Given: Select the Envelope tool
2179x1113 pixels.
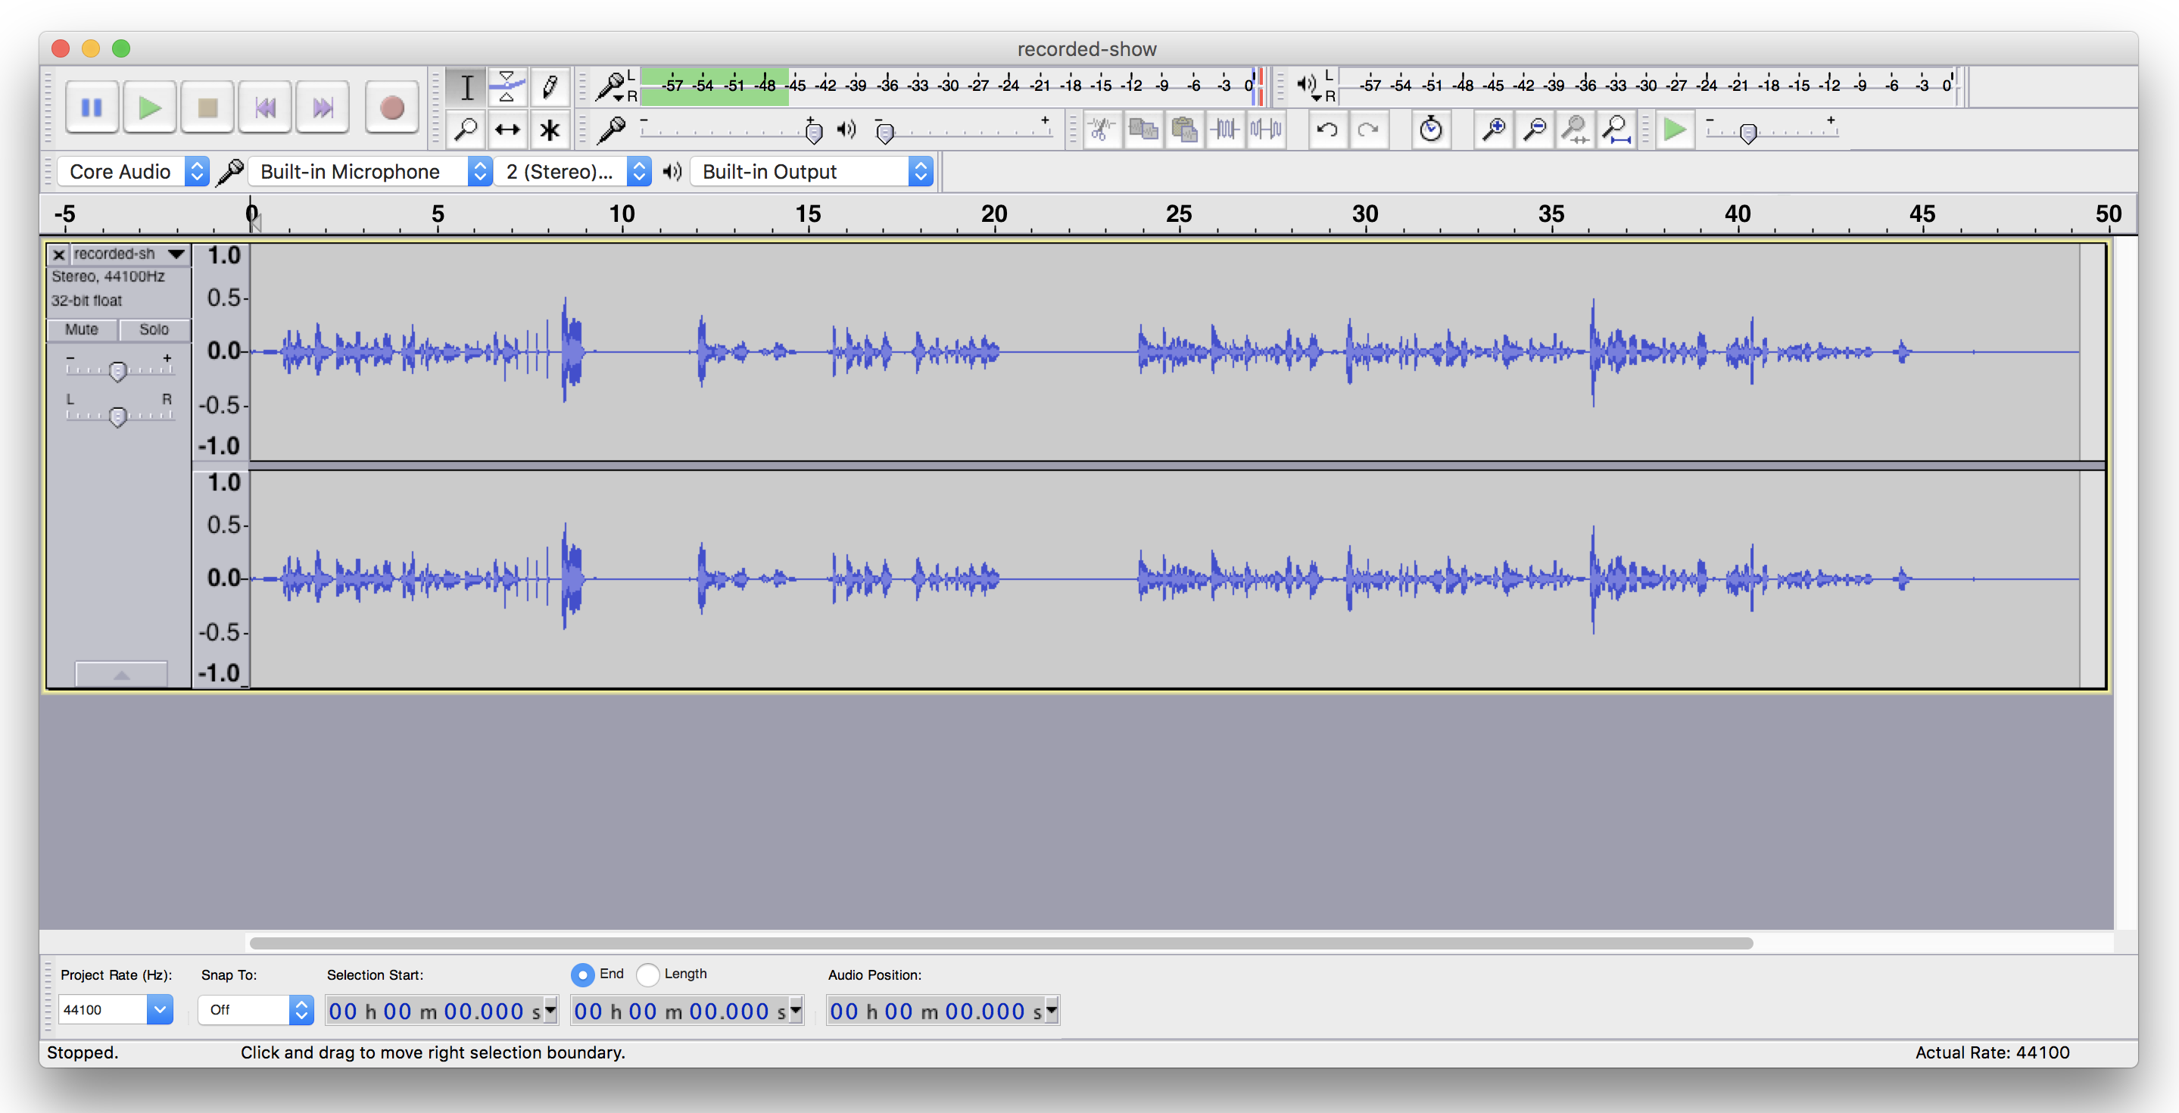Looking at the screenshot, I should pos(507,87).
